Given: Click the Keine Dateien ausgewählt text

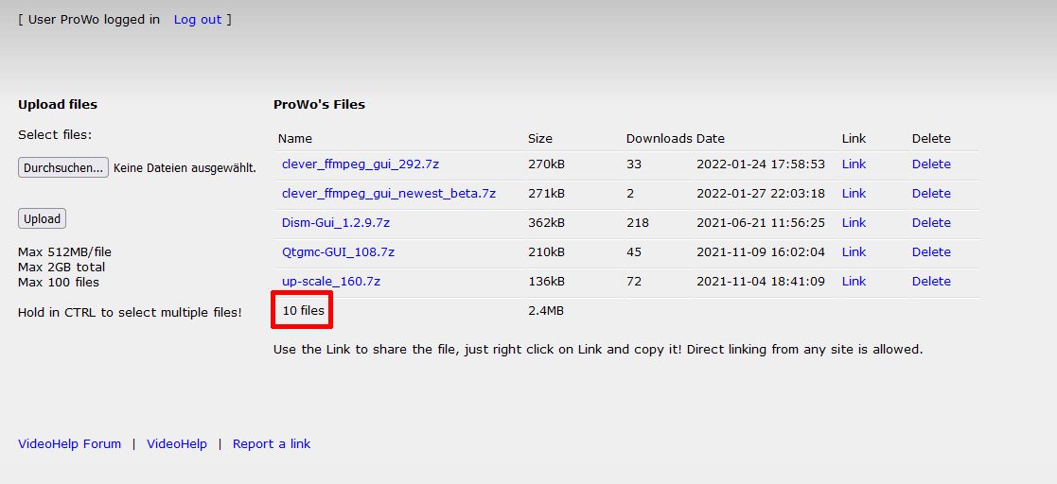Looking at the screenshot, I should pos(185,168).
